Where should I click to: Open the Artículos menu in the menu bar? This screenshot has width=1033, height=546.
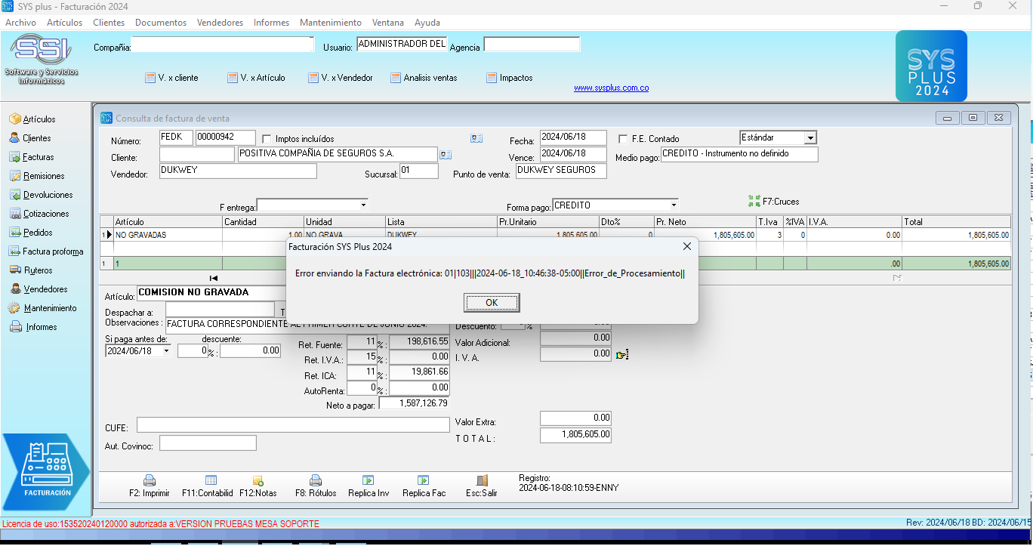click(x=64, y=23)
